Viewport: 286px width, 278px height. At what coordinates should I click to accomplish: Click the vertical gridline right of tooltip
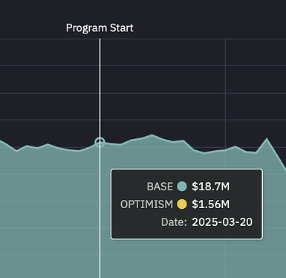[225, 99]
